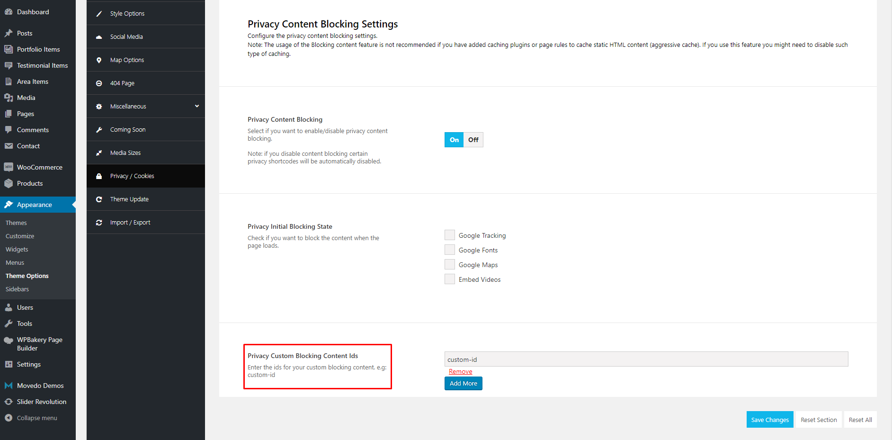Open the Import / Export options tab
This screenshot has height=440, width=892.
[x=130, y=223]
